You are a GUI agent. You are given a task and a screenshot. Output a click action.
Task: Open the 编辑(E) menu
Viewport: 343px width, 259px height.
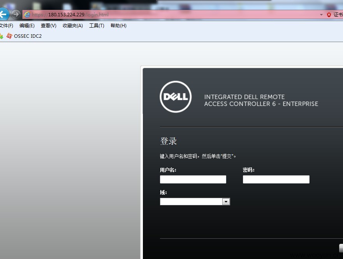point(27,26)
